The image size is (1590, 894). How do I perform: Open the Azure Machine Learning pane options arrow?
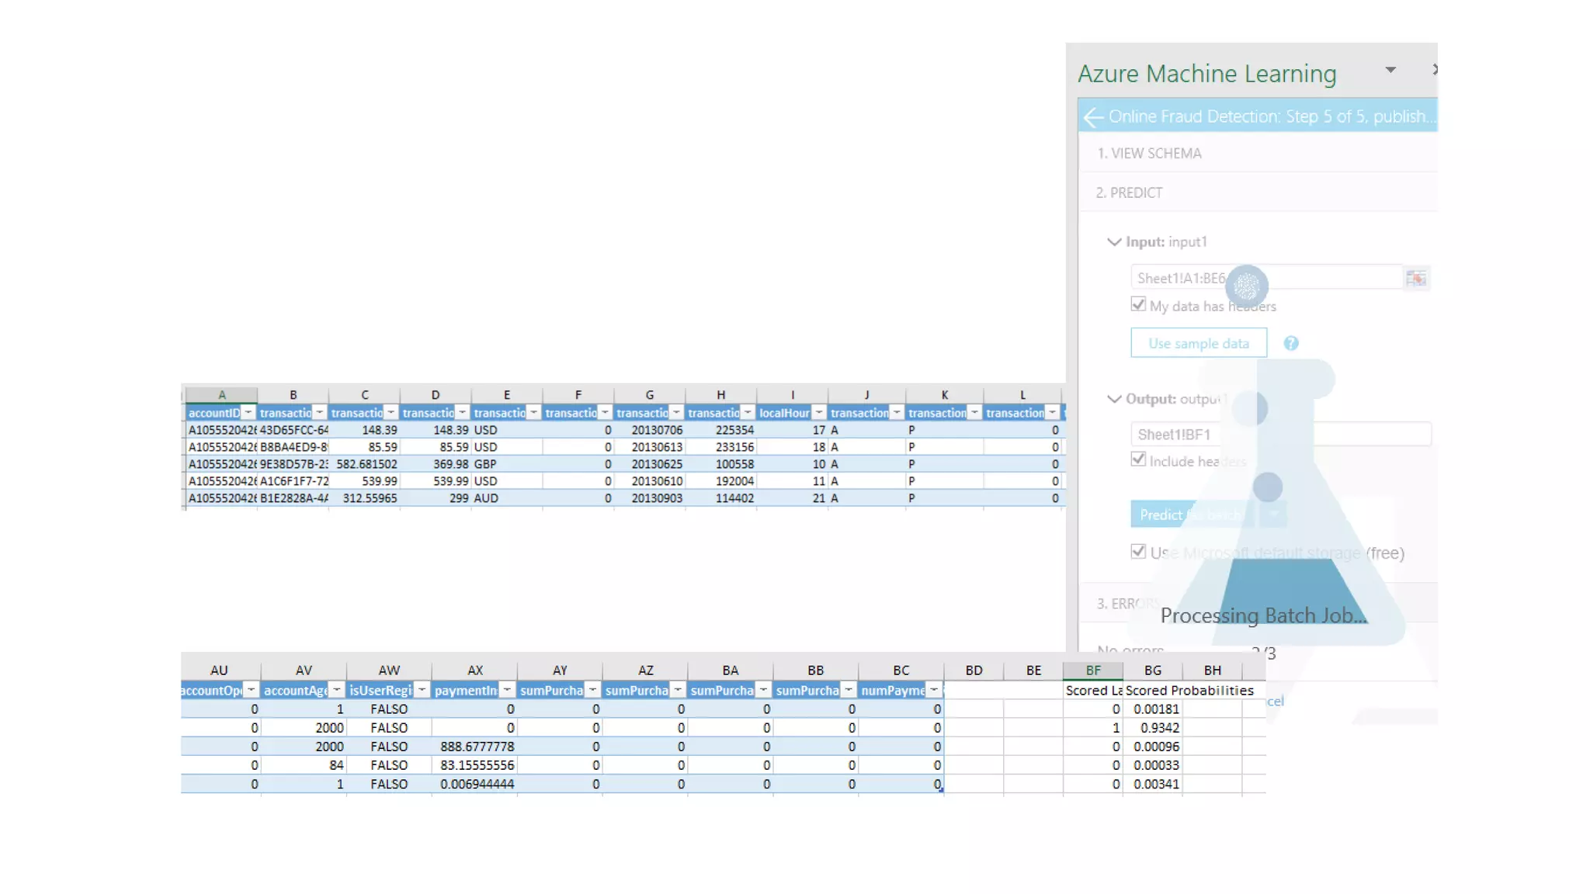point(1390,70)
